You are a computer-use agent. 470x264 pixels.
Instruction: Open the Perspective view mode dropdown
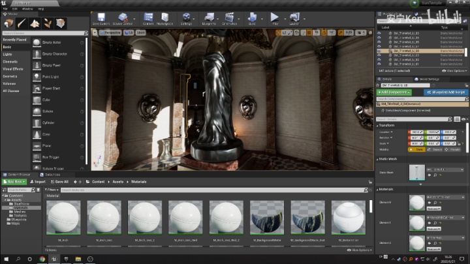(110, 33)
